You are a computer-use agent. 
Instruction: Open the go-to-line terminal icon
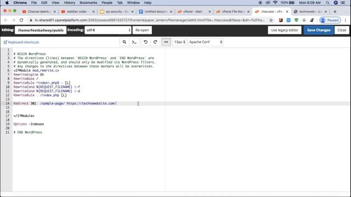click(134, 42)
